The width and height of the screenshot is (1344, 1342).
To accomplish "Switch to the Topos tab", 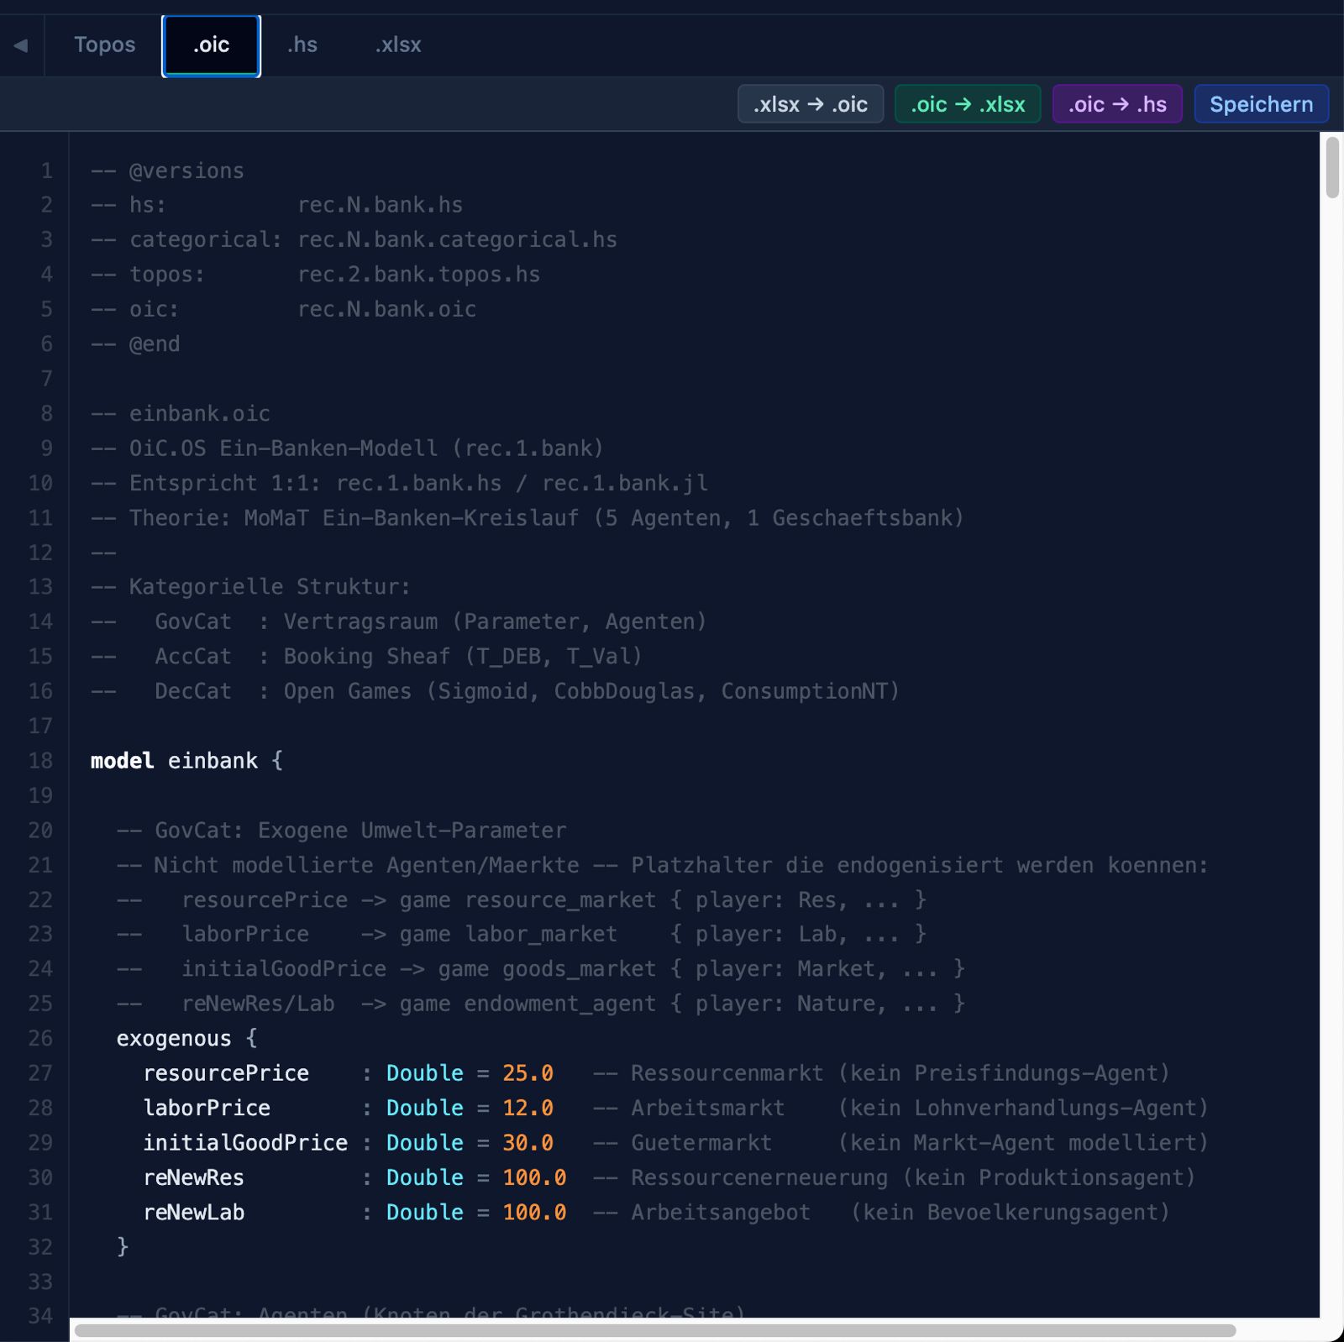I will (104, 45).
